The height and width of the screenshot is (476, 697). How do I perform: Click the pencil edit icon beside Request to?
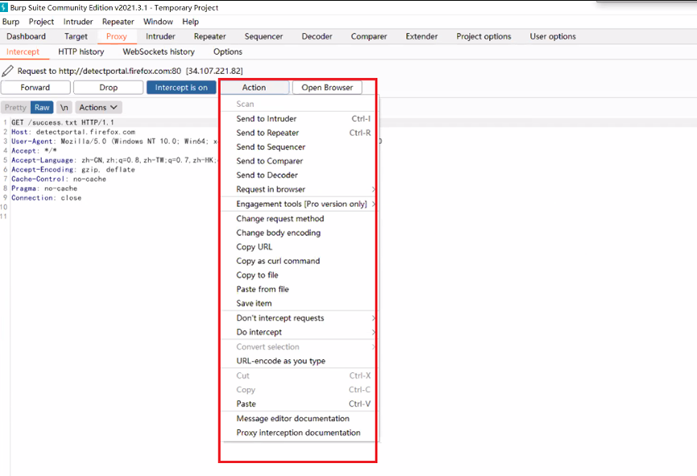[7, 71]
